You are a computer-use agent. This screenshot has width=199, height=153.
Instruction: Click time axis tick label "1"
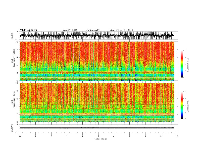[35, 136]
